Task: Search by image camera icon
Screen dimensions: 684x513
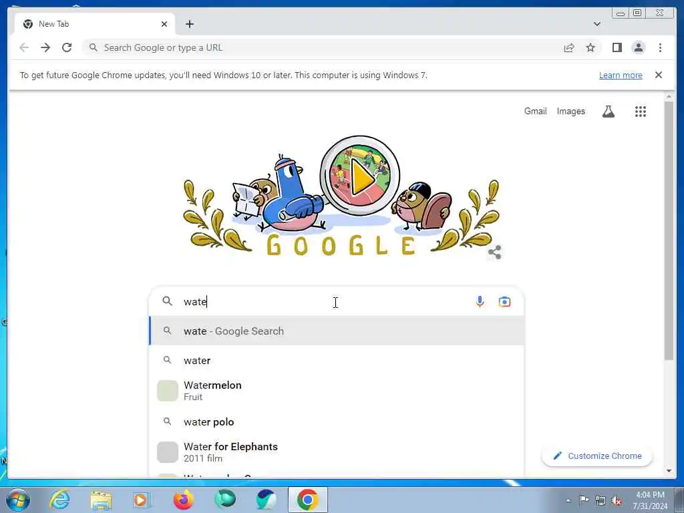Action: click(504, 301)
